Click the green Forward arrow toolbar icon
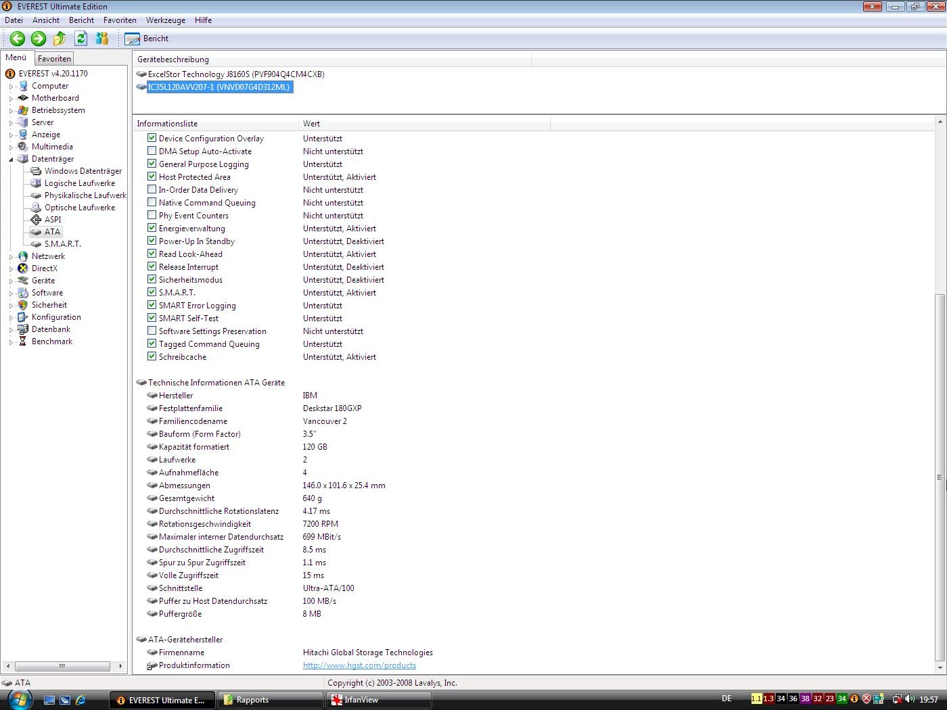Viewport: 947px width, 710px height. (x=39, y=39)
